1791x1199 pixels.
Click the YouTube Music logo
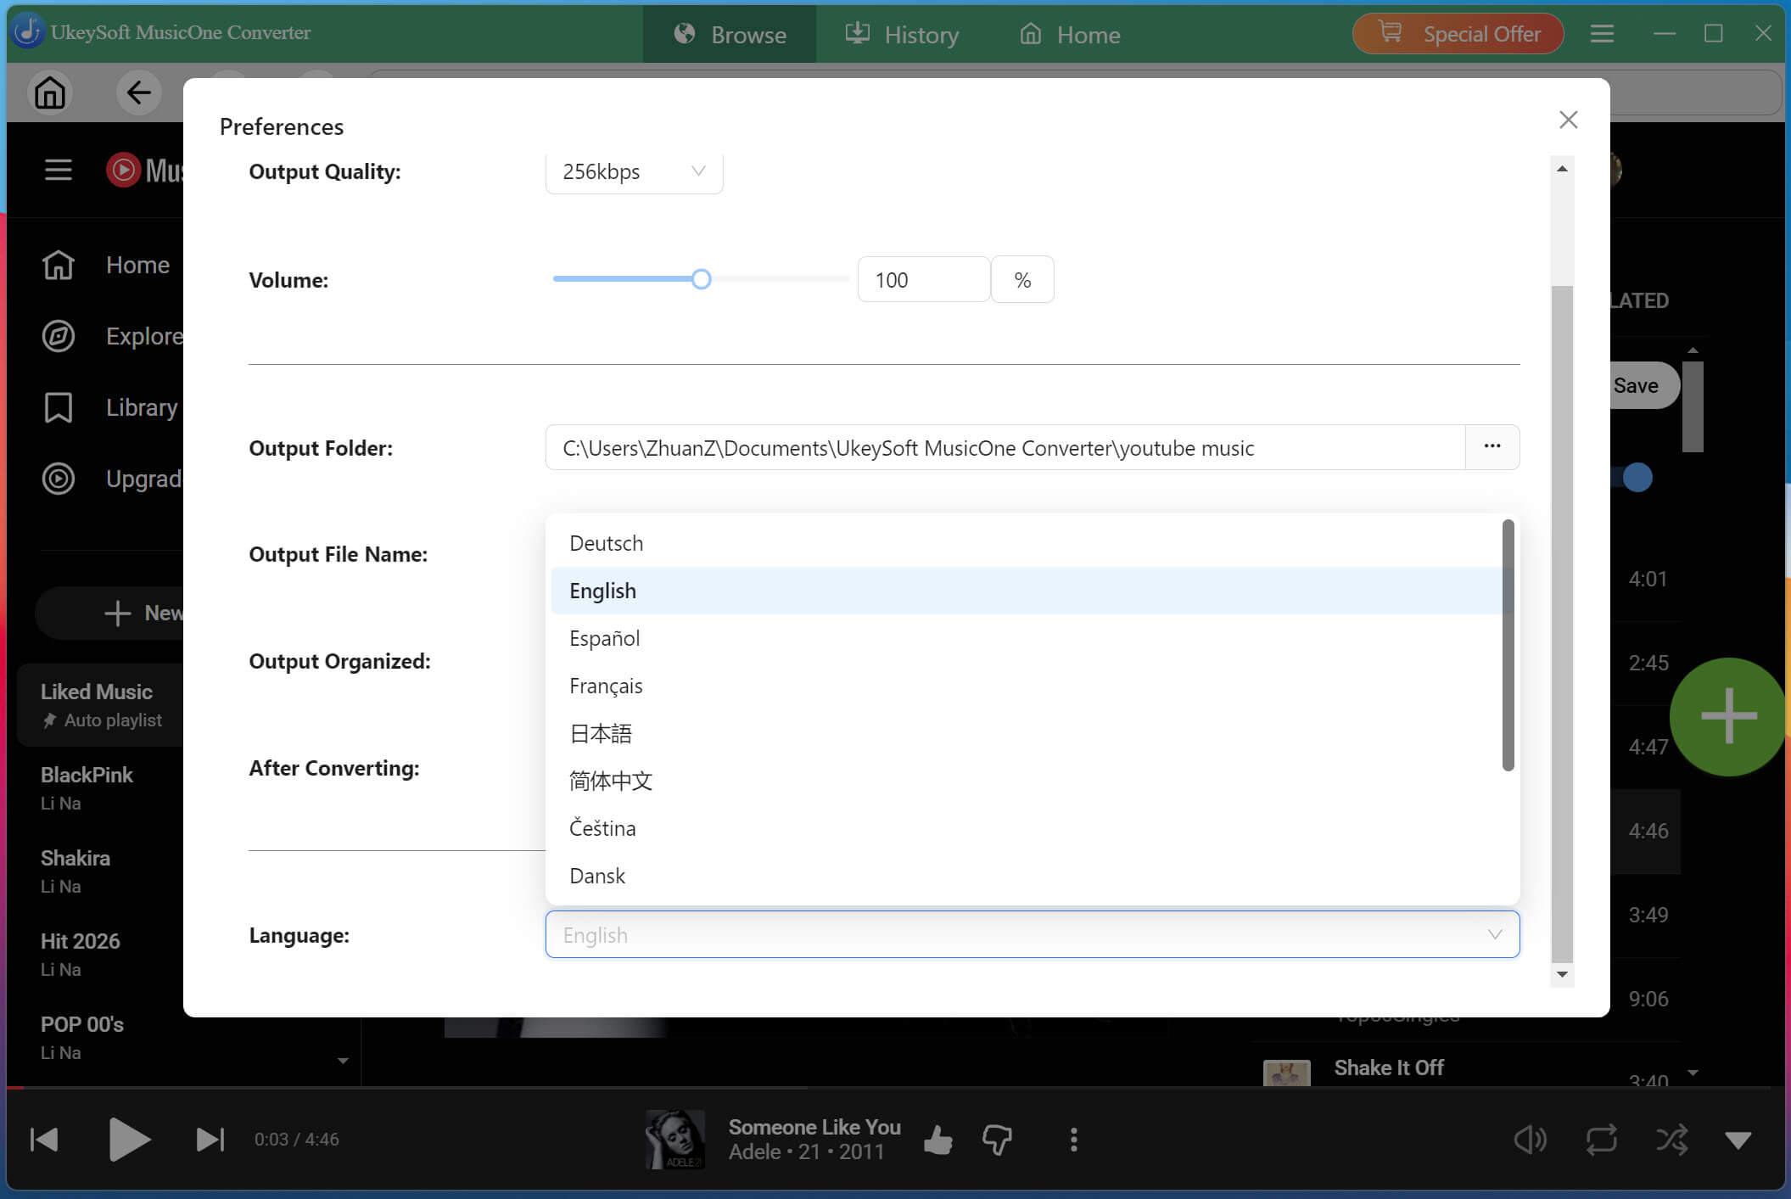144,170
